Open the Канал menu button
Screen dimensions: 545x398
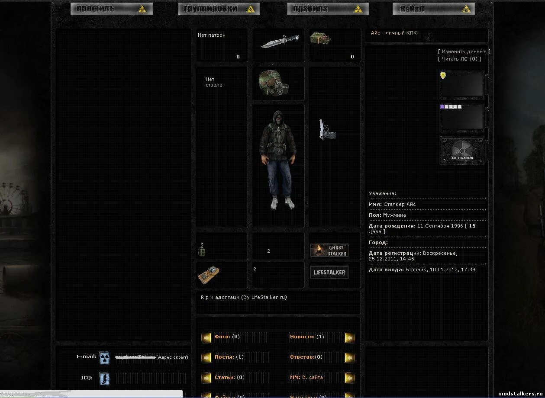click(433, 9)
